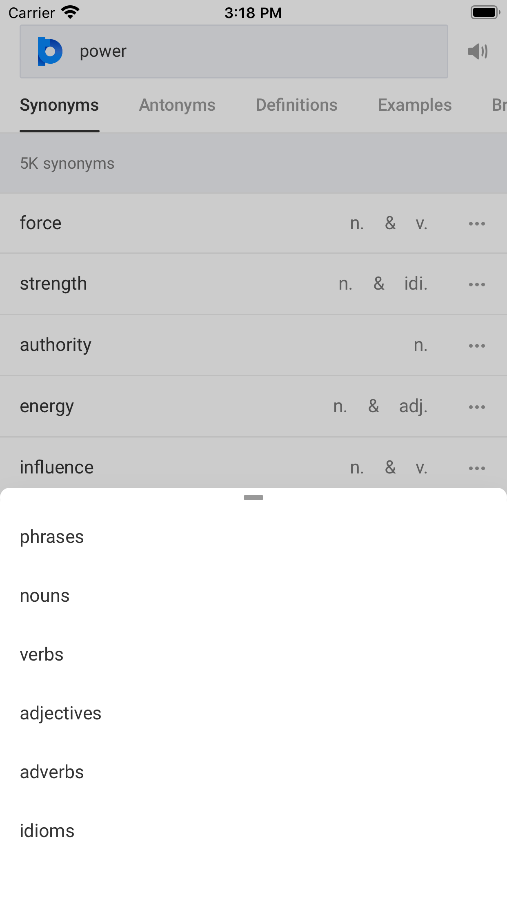This screenshot has width=507, height=902.
Task: Open more options for energy
Action: 477,407
